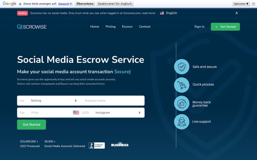
Task: Click the Get Started button below the form
Action: point(31,124)
